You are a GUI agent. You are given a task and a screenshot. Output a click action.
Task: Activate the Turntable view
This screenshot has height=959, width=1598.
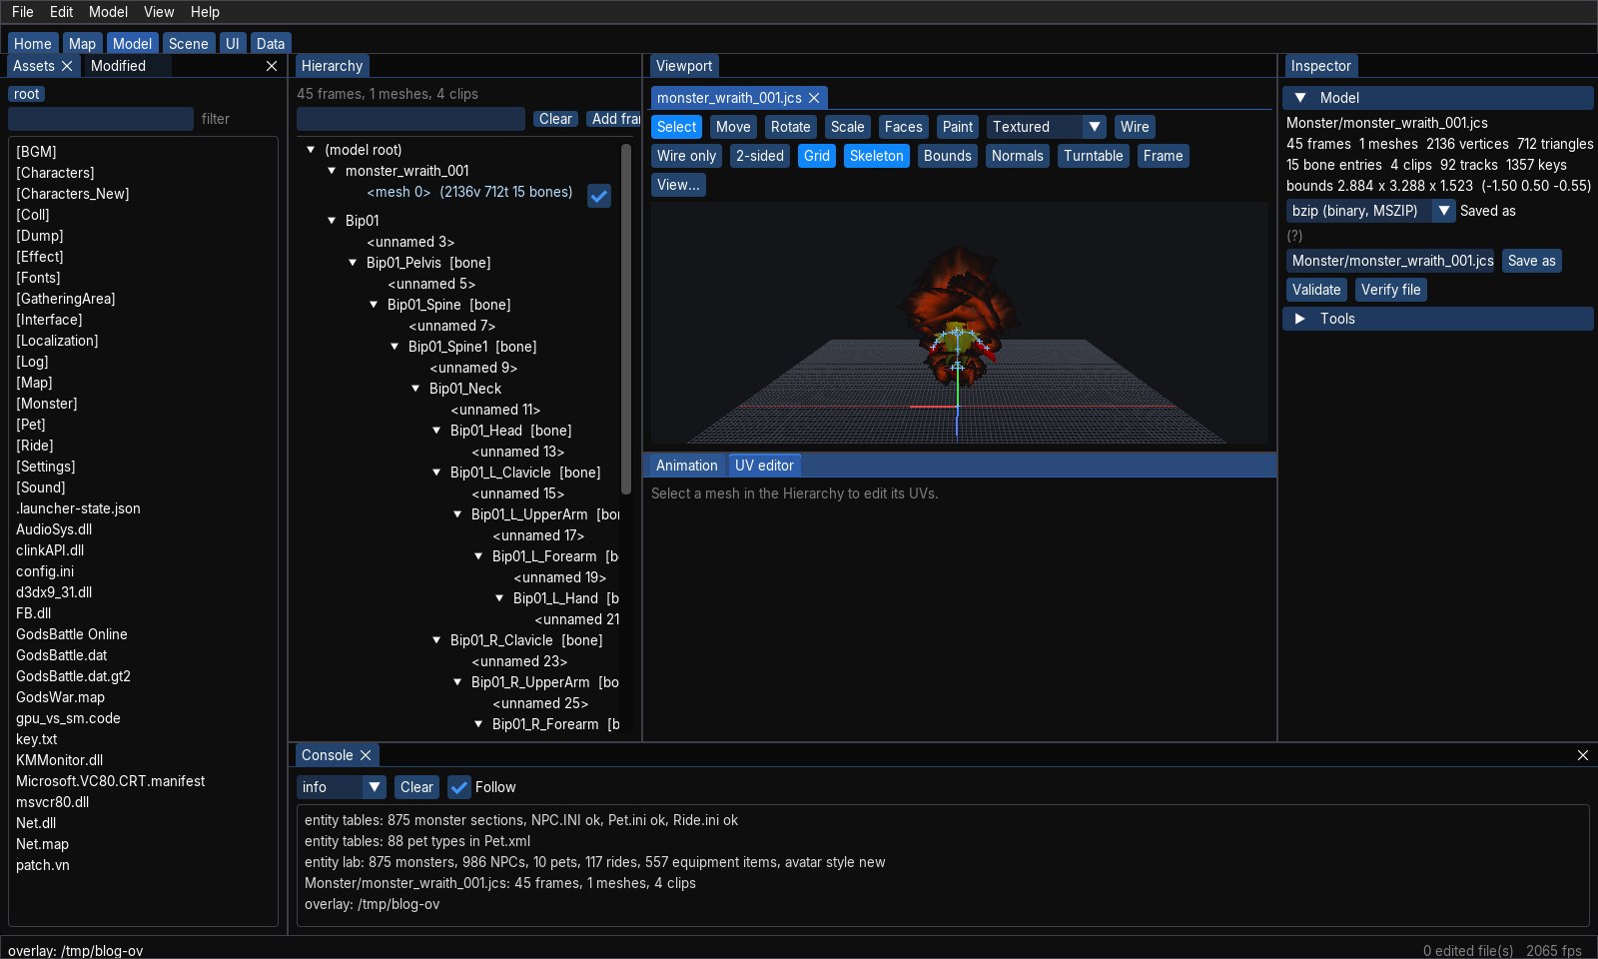pyautogui.click(x=1093, y=156)
